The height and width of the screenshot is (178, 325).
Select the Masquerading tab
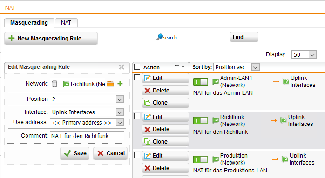pos(29,23)
